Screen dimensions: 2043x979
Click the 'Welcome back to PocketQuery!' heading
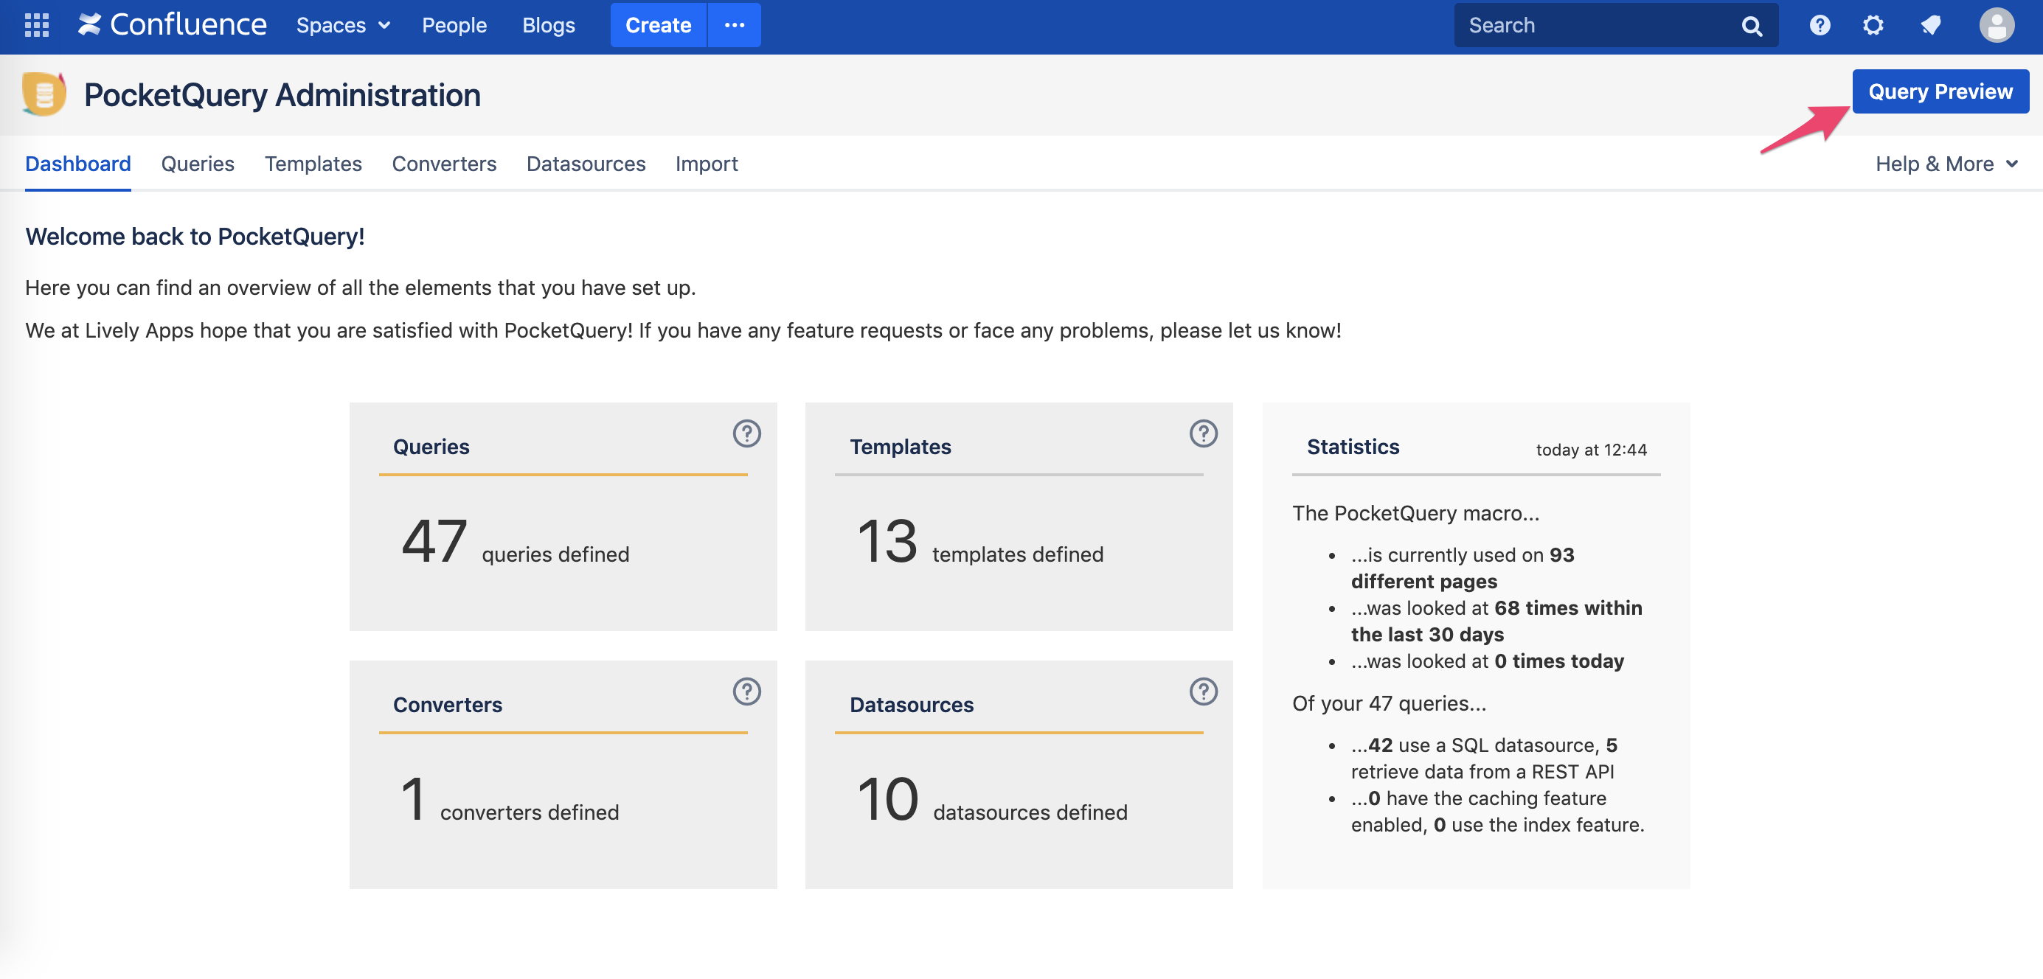coord(195,236)
